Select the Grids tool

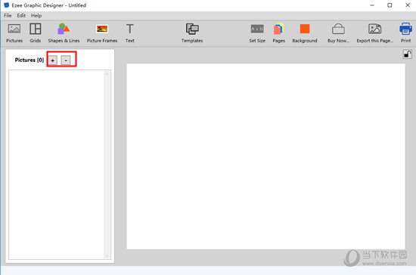[x=36, y=33]
